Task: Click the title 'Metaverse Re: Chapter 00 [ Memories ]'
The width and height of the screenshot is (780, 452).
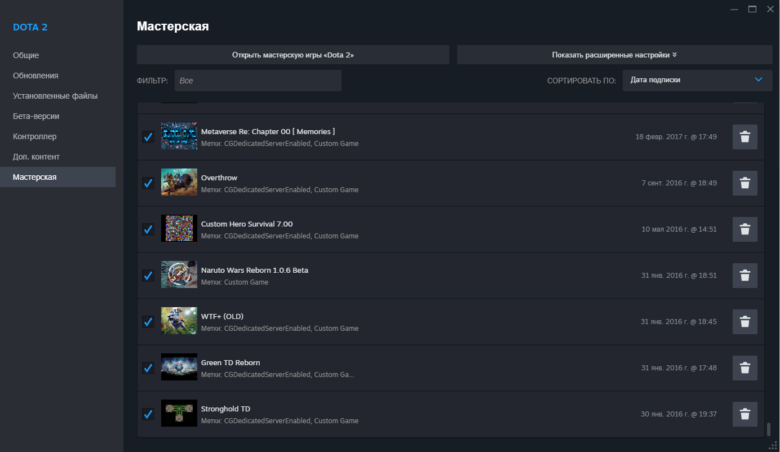Action: [x=268, y=131]
